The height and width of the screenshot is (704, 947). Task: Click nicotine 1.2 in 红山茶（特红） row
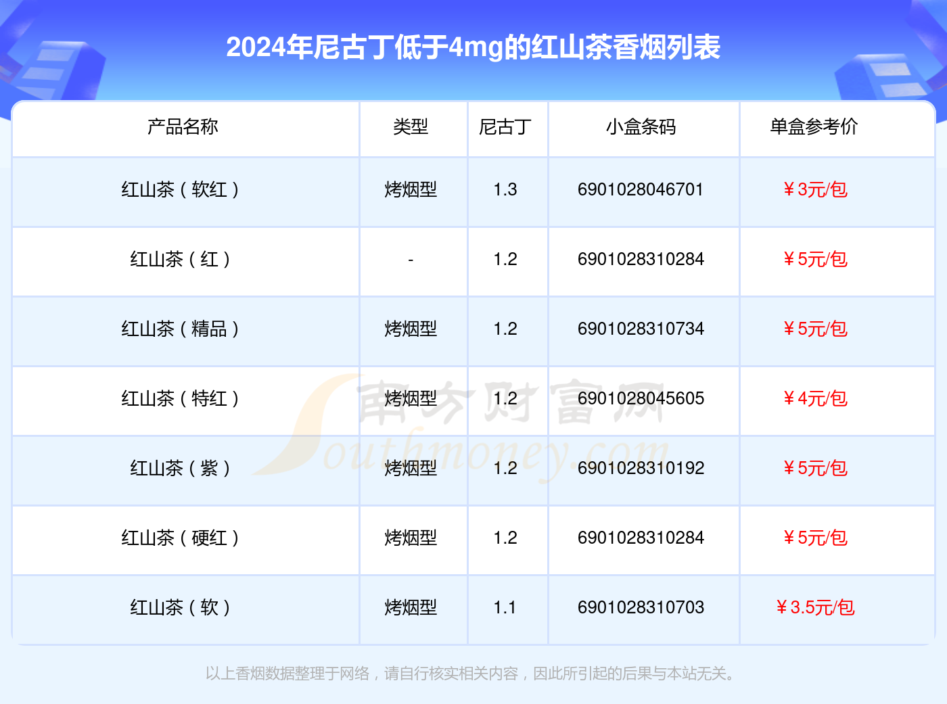(505, 398)
